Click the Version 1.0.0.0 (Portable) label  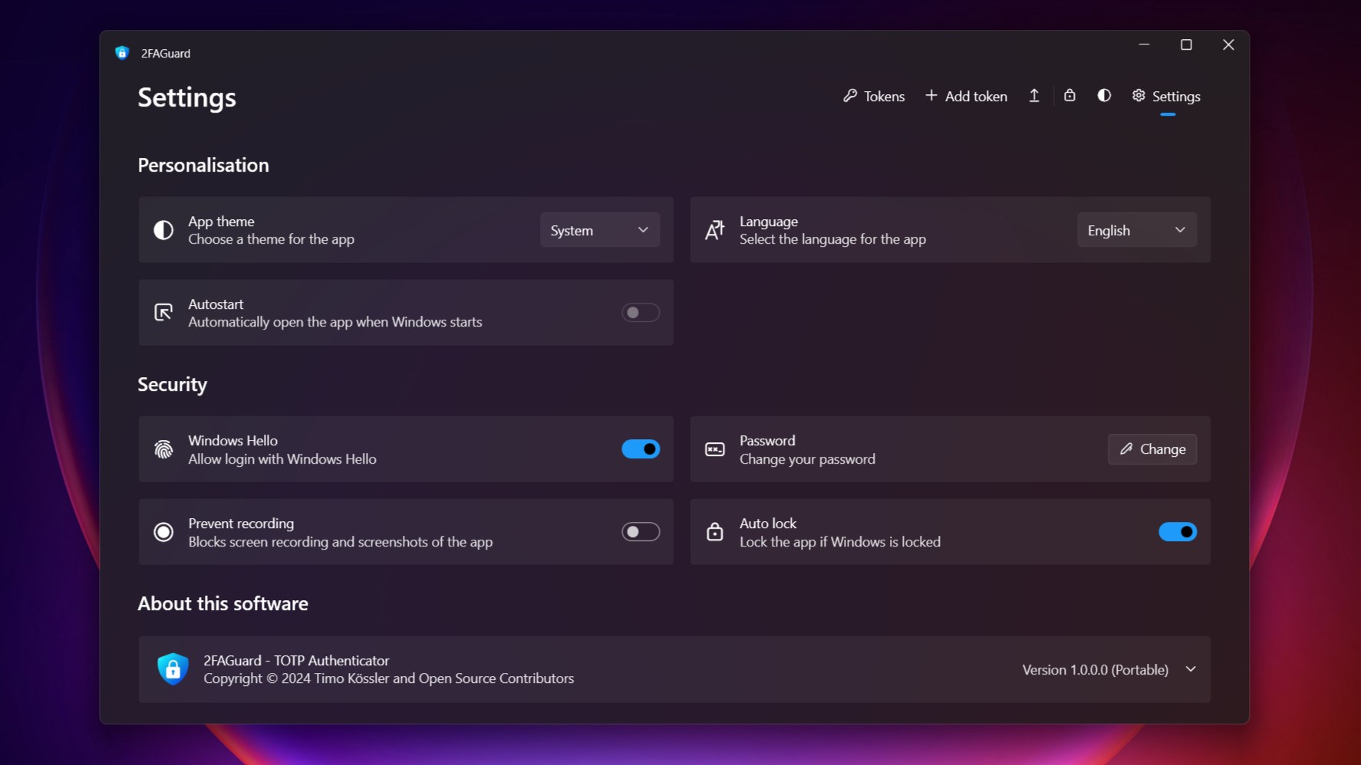click(x=1096, y=669)
